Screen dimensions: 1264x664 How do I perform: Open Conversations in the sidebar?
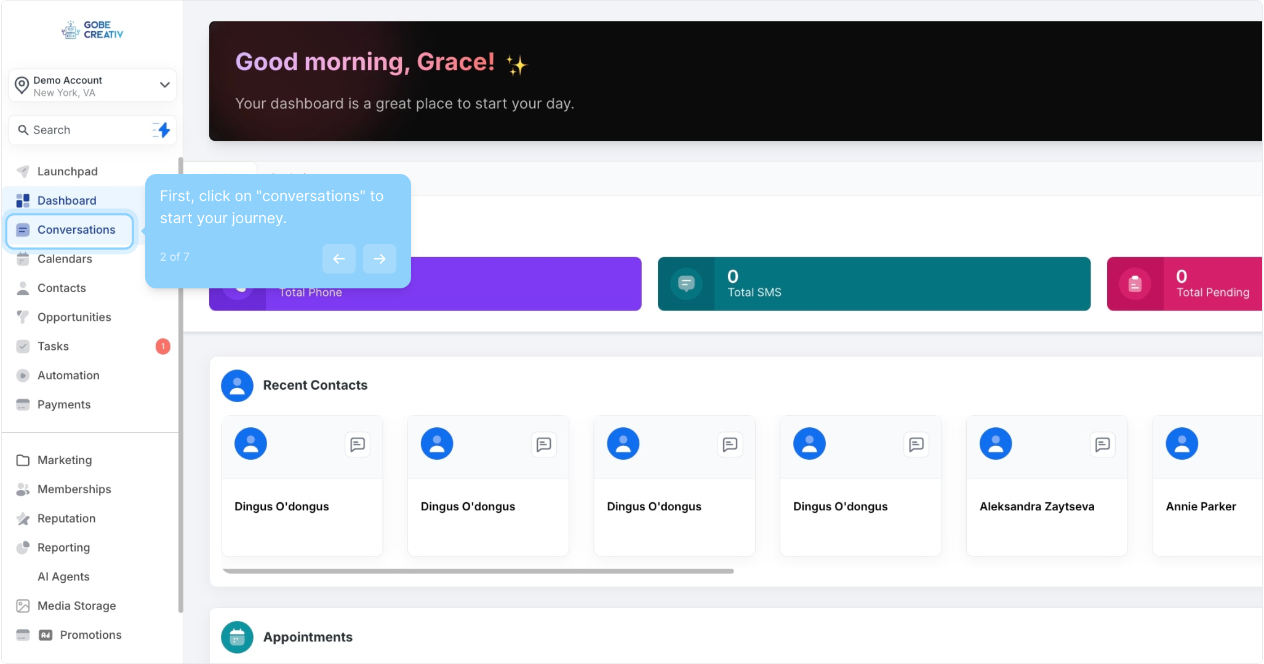pyautogui.click(x=76, y=230)
